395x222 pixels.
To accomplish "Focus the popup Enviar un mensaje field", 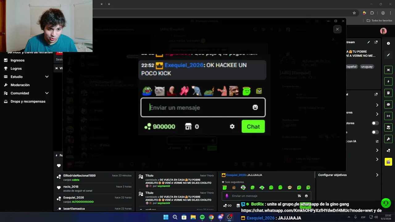I will coord(203,107).
